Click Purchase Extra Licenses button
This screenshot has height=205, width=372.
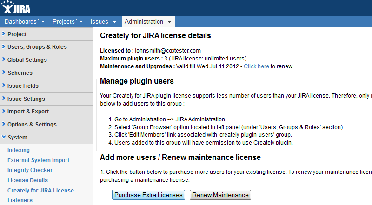click(x=148, y=195)
